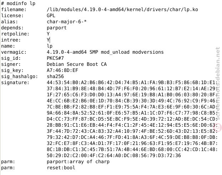Image resolution: width=222 pixels, height=175 pixels.
Task: Click the sig_key A7:46:8D:EF value
Action: (x=62, y=71)
